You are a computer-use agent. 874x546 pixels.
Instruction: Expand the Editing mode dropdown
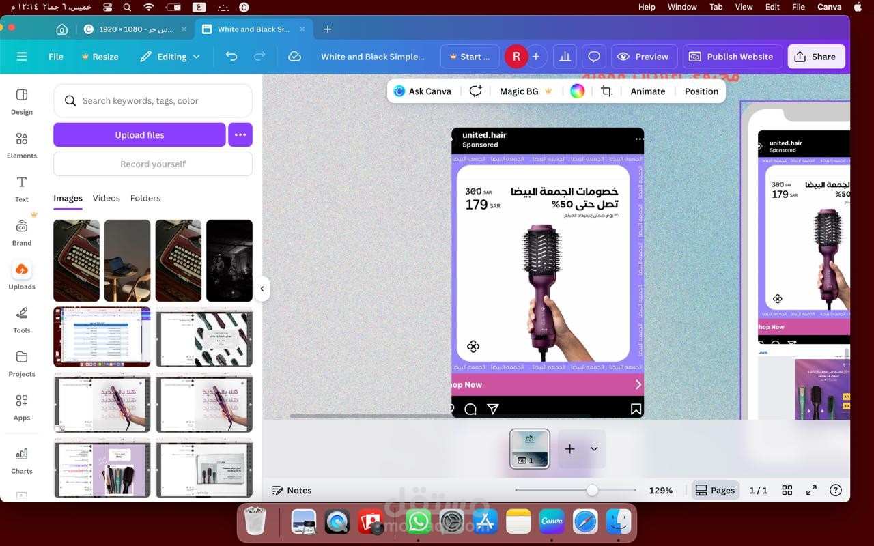[170, 57]
